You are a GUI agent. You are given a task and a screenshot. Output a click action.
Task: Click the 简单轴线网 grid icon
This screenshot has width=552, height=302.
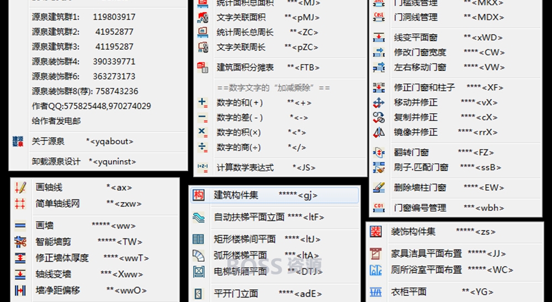pos(20,203)
